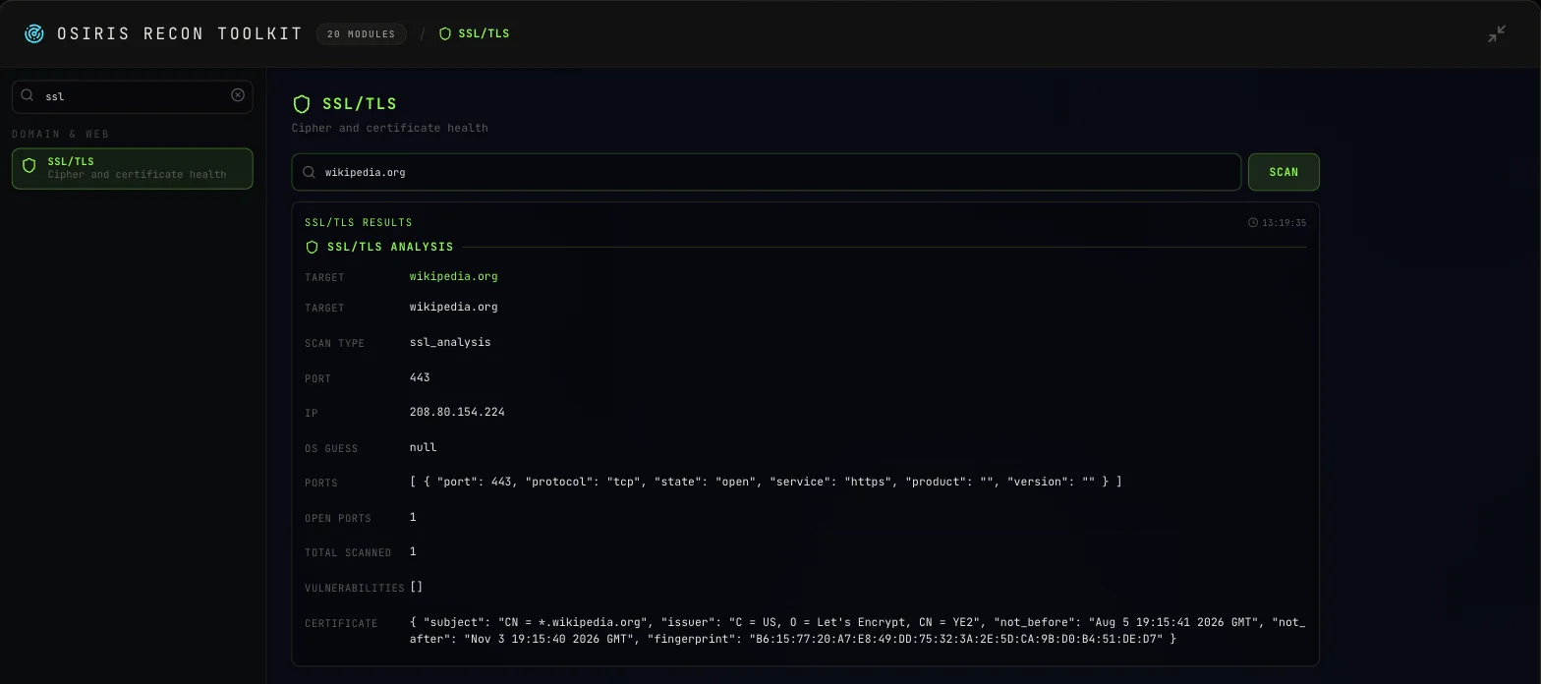Viewport: 1541px width, 684px height.
Task: Click the collapse view arrows icon
Action: tap(1497, 33)
